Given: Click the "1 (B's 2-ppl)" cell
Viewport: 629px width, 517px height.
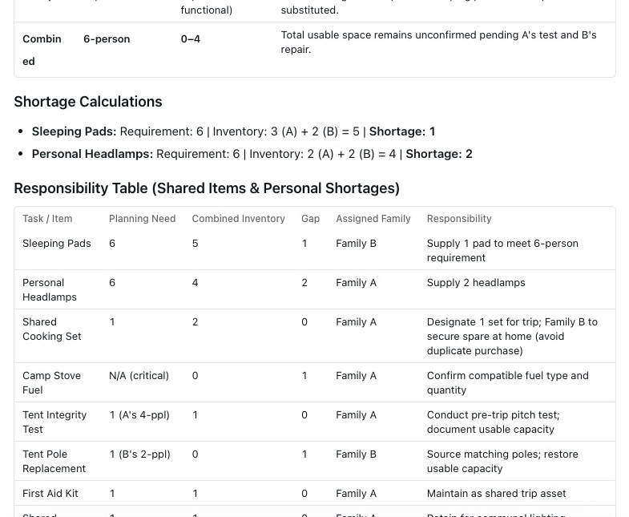Looking at the screenshot, I should pyautogui.click(x=139, y=454).
